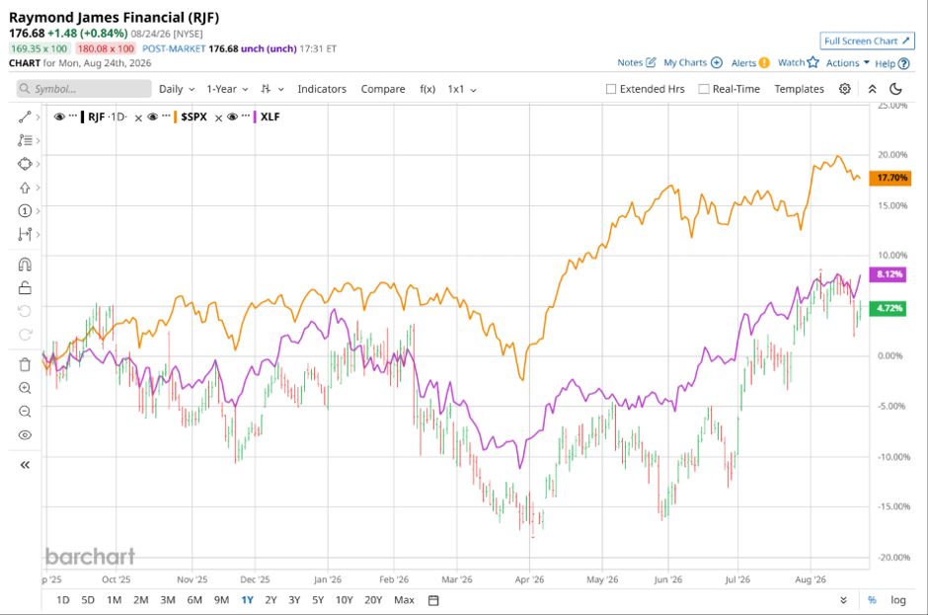Expand the shapes tool submenu arrow
This screenshot has width=928, height=615.
click(38, 164)
